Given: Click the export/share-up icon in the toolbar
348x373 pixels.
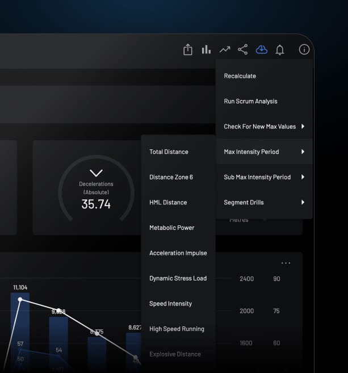Looking at the screenshot, I should click(x=188, y=49).
